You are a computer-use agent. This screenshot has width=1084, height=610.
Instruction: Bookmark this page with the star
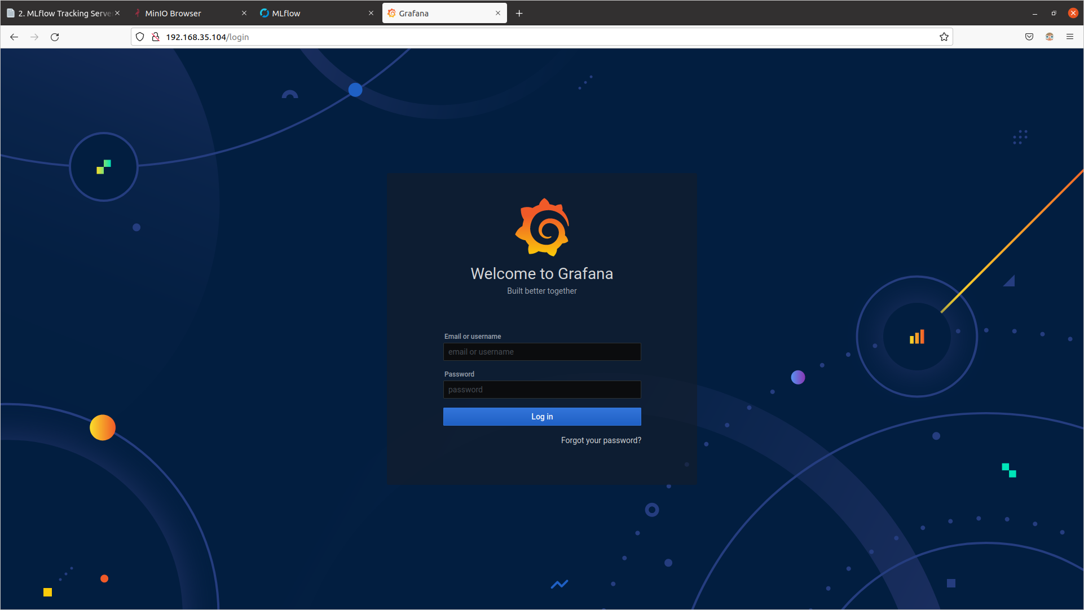point(944,37)
